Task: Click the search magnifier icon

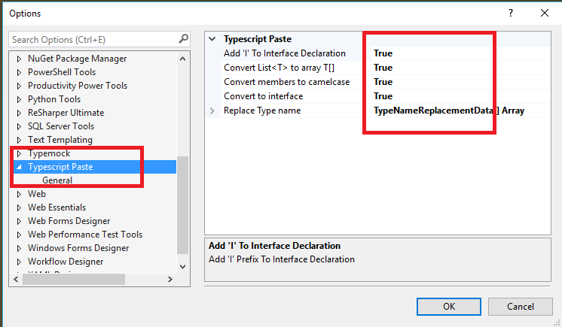Action: [x=183, y=38]
